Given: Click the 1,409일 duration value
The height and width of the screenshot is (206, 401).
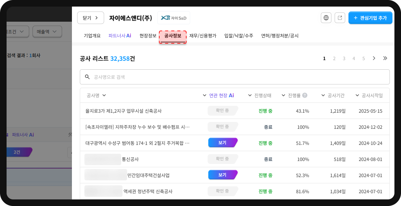Looking at the screenshot, I should coord(338,143).
